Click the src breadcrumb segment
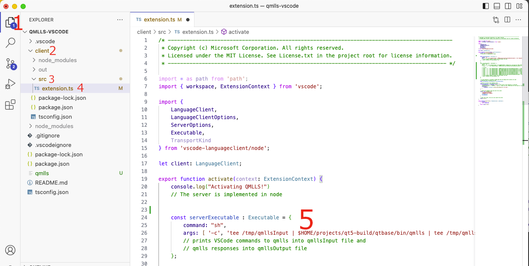This screenshot has width=529, height=266. point(161,32)
